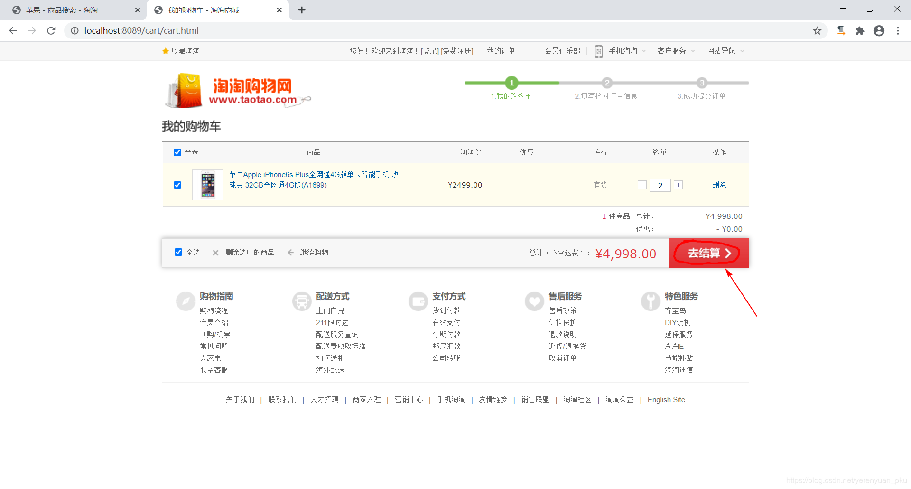Click the address bar URL
The height and width of the screenshot is (489, 911).
pyautogui.click(x=141, y=31)
